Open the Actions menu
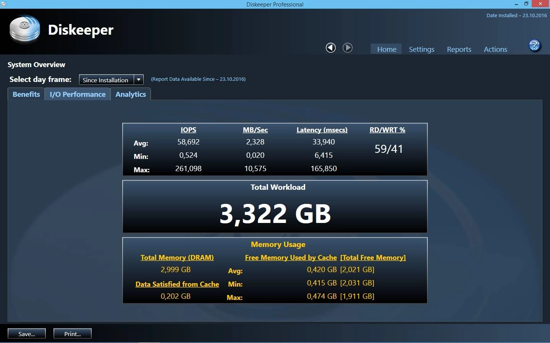The image size is (550, 343). (x=495, y=49)
